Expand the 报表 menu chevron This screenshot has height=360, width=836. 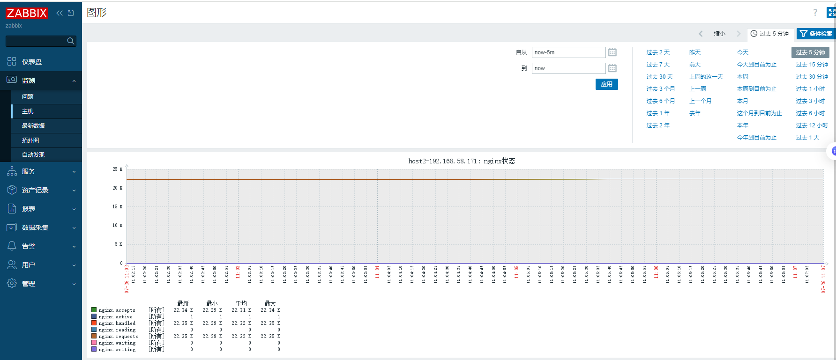(x=74, y=209)
